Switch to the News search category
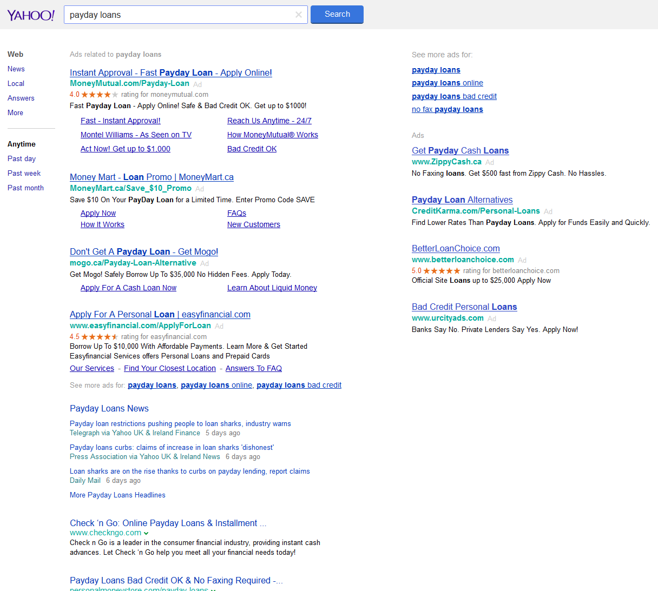The width and height of the screenshot is (658, 591). coord(16,69)
